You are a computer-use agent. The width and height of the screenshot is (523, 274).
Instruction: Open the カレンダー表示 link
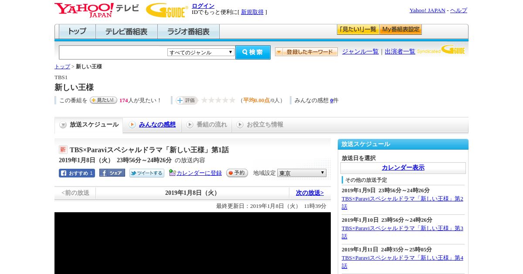click(403, 168)
